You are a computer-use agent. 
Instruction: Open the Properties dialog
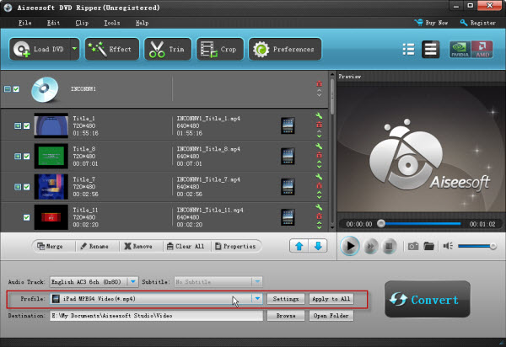coord(235,246)
